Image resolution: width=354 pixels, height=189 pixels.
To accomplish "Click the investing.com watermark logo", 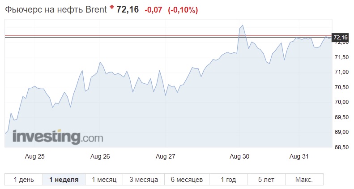I will pyautogui.click(x=58, y=137).
